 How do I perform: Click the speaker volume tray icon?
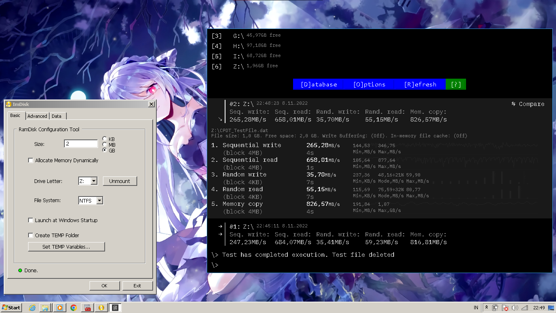click(x=515, y=308)
